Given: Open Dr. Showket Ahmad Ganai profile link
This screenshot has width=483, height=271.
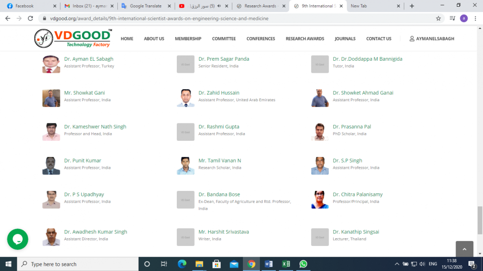Looking at the screenshot, I should point(363,93).
